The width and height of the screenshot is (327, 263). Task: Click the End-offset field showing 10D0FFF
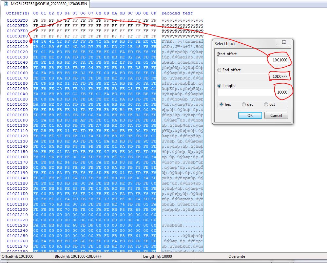pos(253,76)
